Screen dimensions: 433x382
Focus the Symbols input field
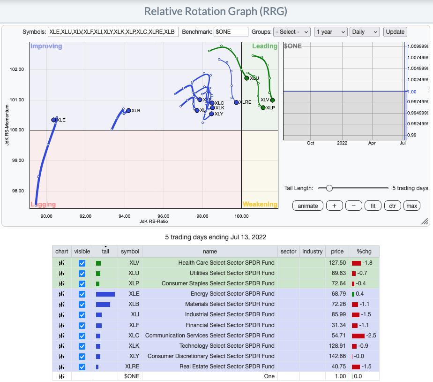tap(113, 32)
